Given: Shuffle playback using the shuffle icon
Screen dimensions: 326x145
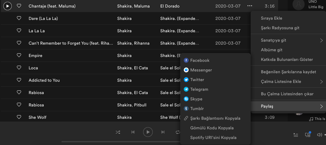Looking at the screenshot, I should pyautogui.click(x=118, y=132).
